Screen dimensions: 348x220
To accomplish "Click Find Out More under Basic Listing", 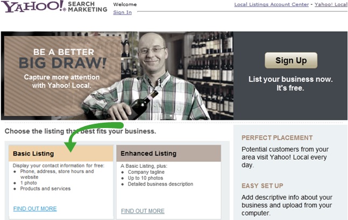I will point(35,209).
